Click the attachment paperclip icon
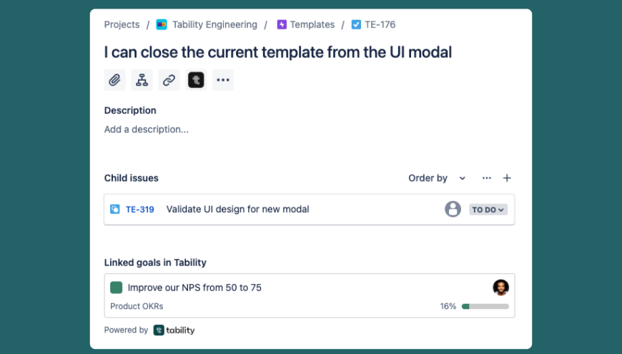This screenshot has height=354, width=622. pyautogui.click(x=114, y=80)
